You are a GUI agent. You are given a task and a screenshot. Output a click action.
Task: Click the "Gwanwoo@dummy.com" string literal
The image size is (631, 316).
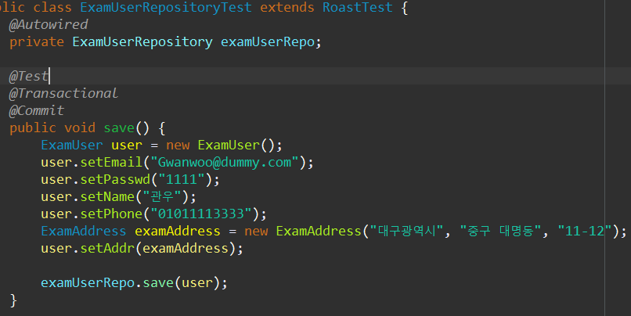pos(225,163)
